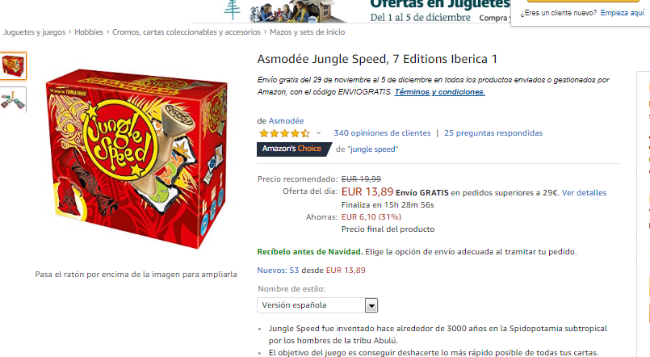
Task: Open Mazos y sets de inicio breadcrumb
Action: [307, 32]
